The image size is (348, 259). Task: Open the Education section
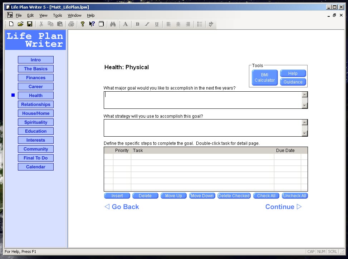(x=36, y=131)
